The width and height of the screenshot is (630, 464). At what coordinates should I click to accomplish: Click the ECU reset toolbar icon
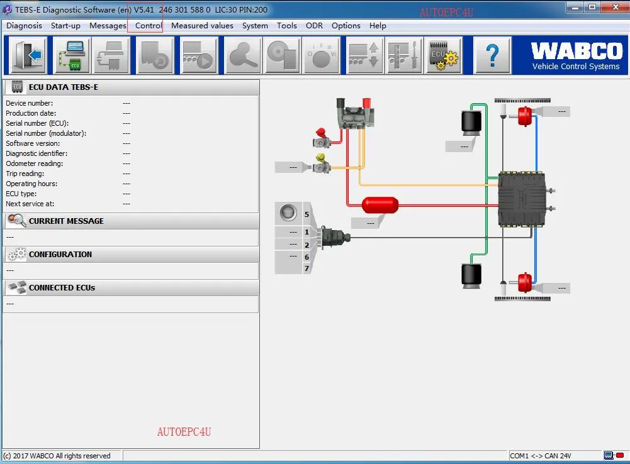[x=155, y=55]
